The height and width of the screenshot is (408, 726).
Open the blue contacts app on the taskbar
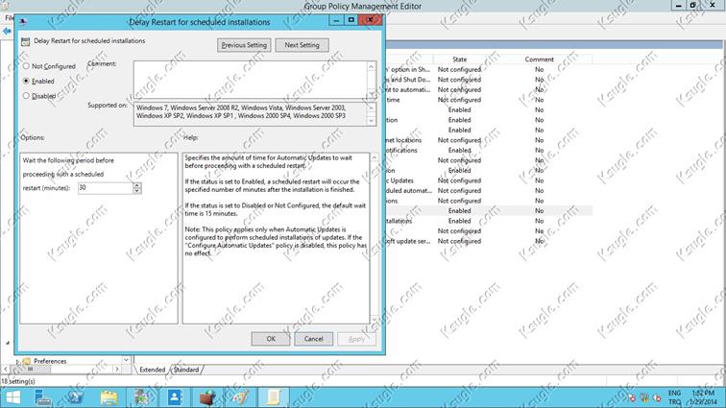pos(175,397)
